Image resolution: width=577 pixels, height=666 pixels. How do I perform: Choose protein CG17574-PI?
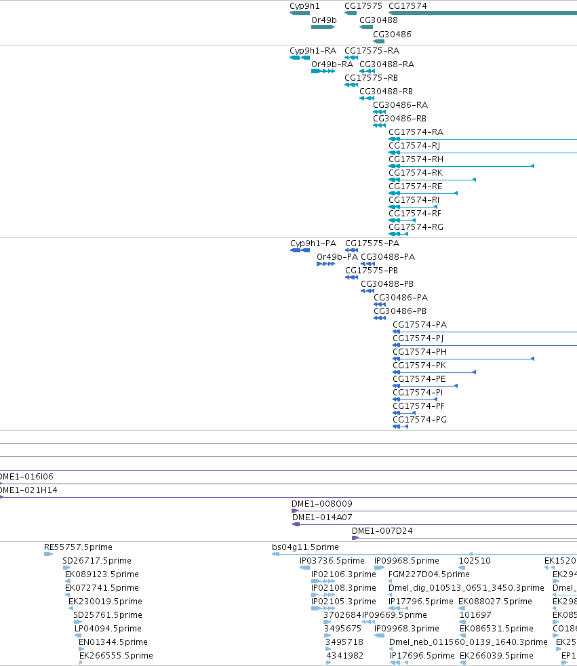click(418, 393)
